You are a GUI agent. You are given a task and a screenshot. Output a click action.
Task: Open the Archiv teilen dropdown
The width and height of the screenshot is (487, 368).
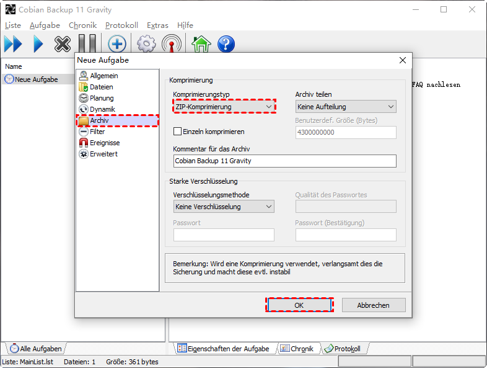pos(346,107)
